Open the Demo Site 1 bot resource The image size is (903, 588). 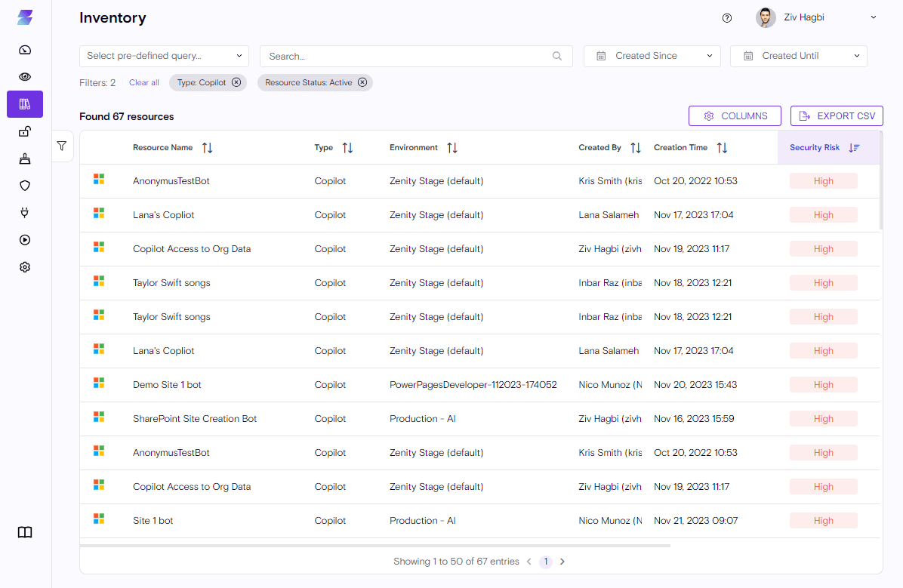167,385
